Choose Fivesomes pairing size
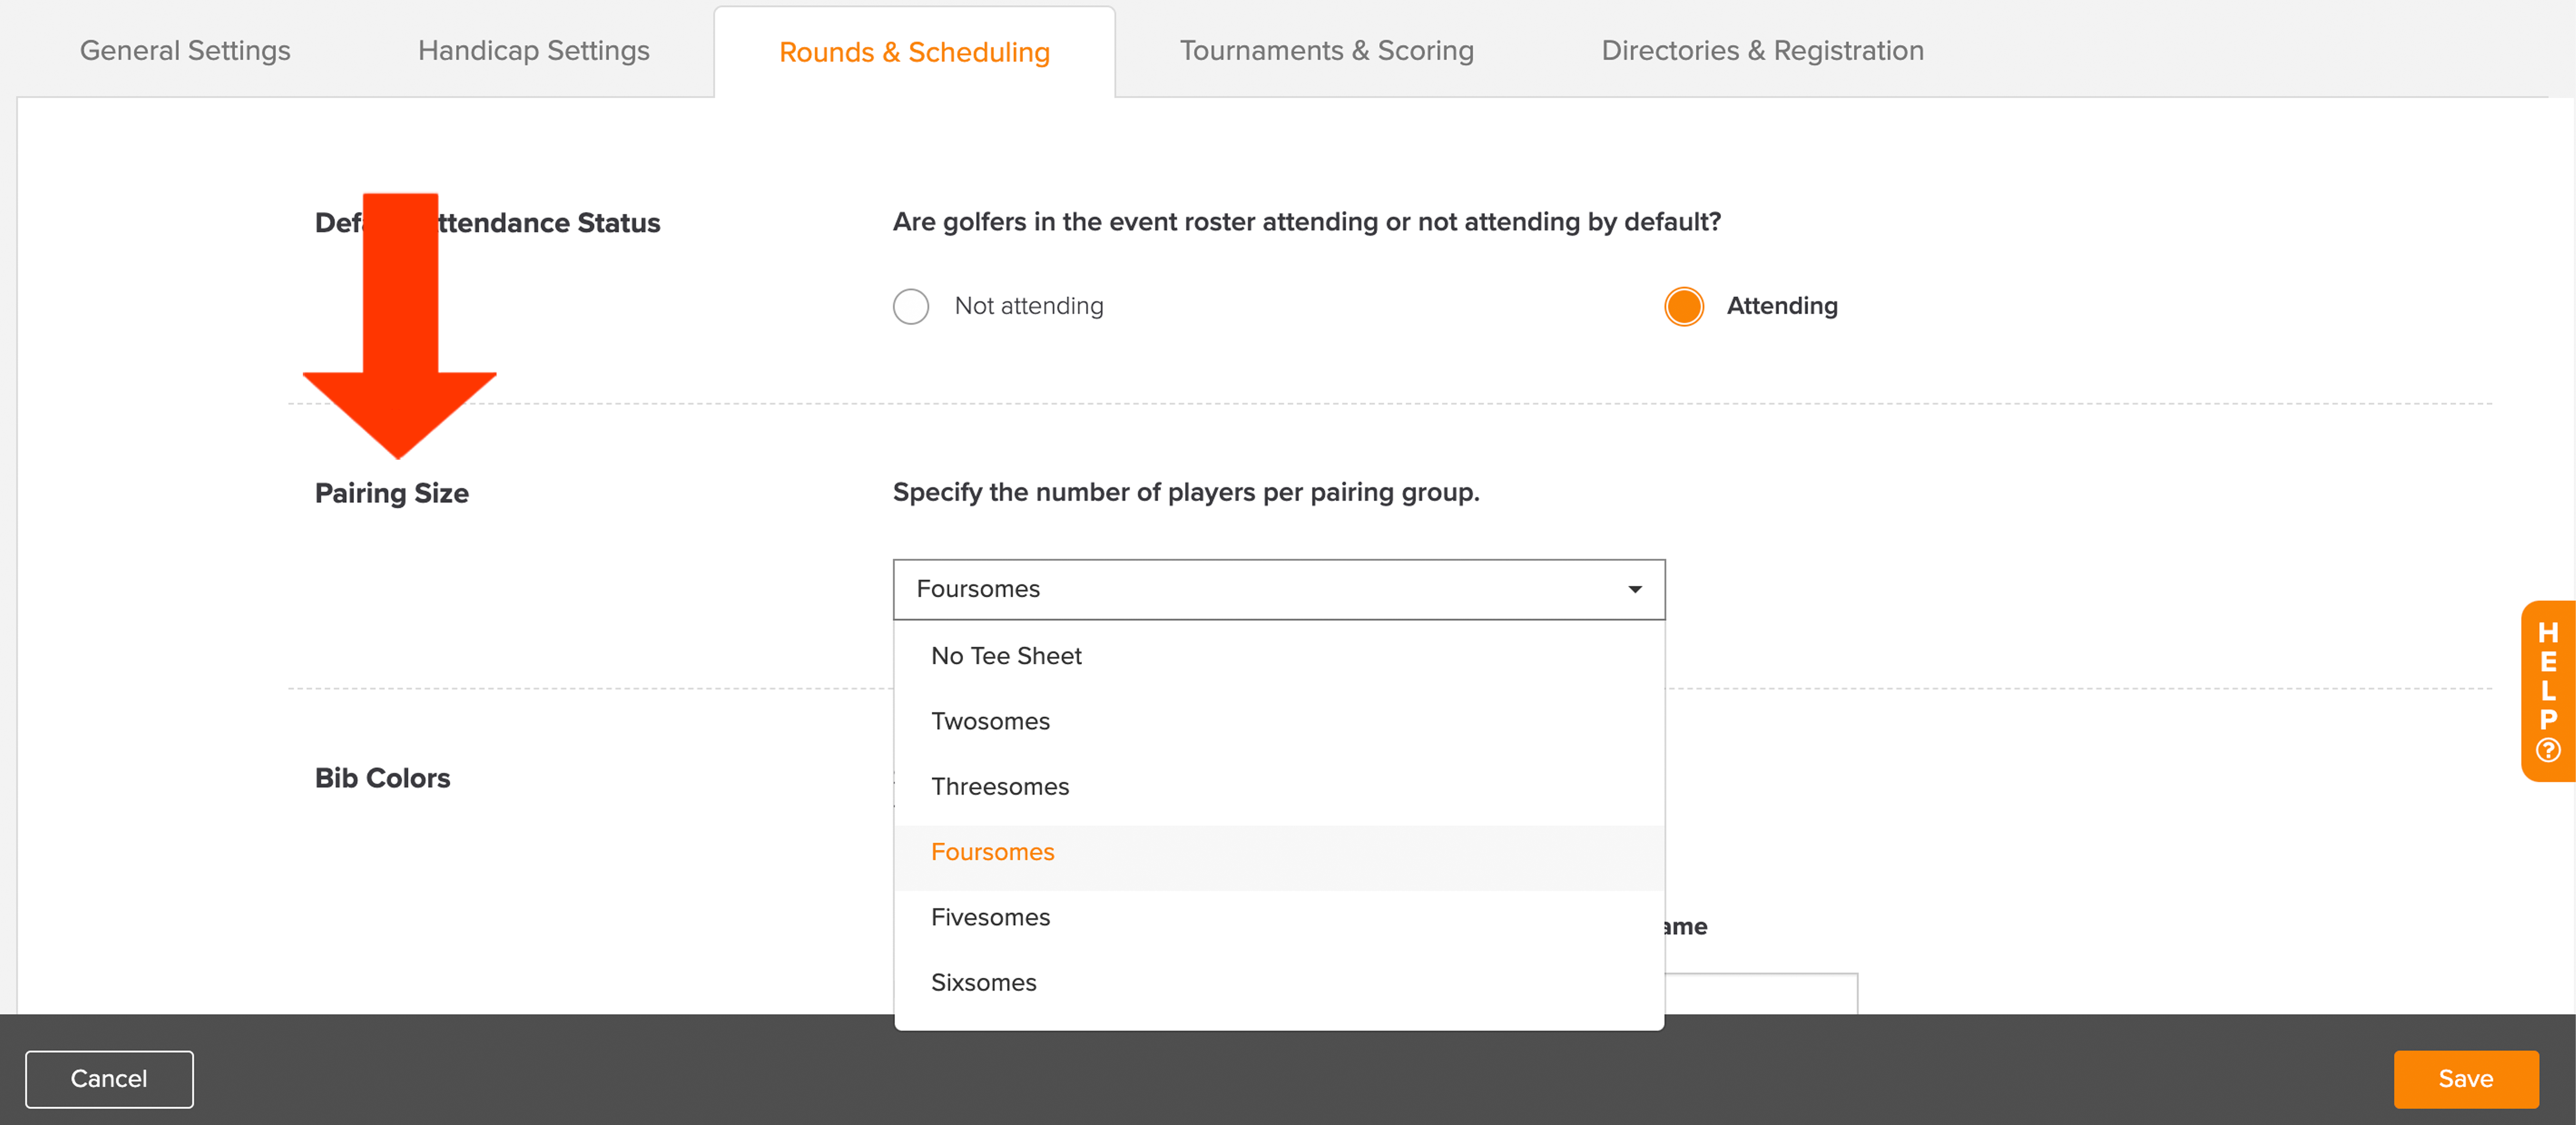The width and height of the screenshot is (2576, 1125). click(x=1279, y=917)
